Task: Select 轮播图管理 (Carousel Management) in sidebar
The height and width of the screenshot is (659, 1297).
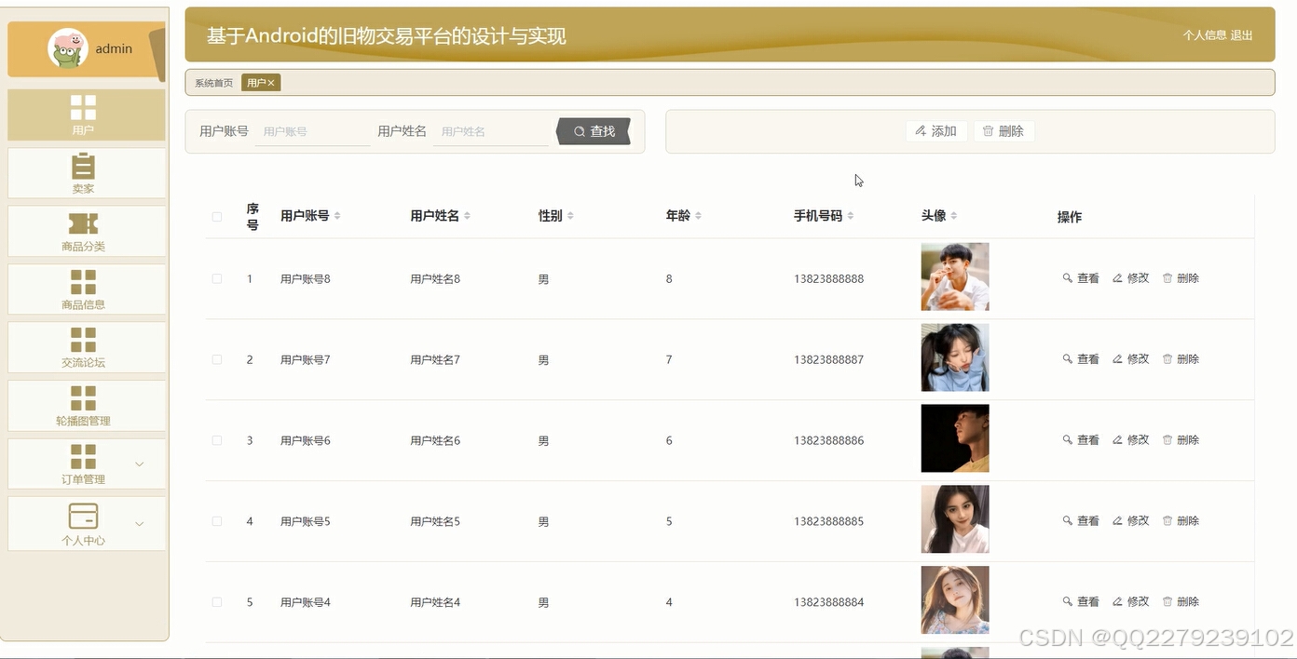Action: 86,406
